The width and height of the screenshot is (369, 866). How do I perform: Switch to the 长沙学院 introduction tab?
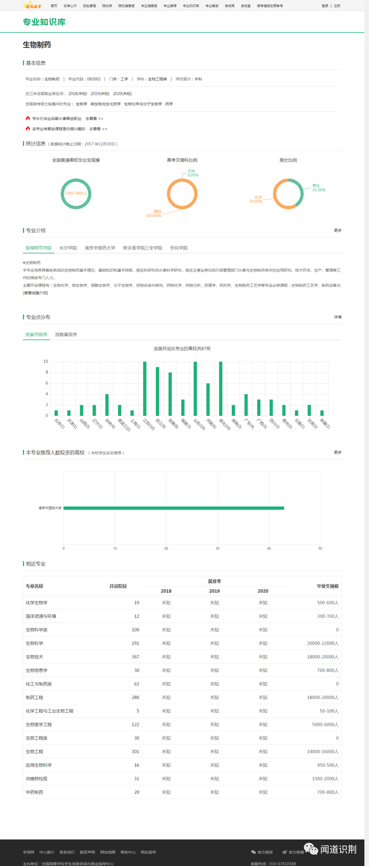[x=69, y=248]
